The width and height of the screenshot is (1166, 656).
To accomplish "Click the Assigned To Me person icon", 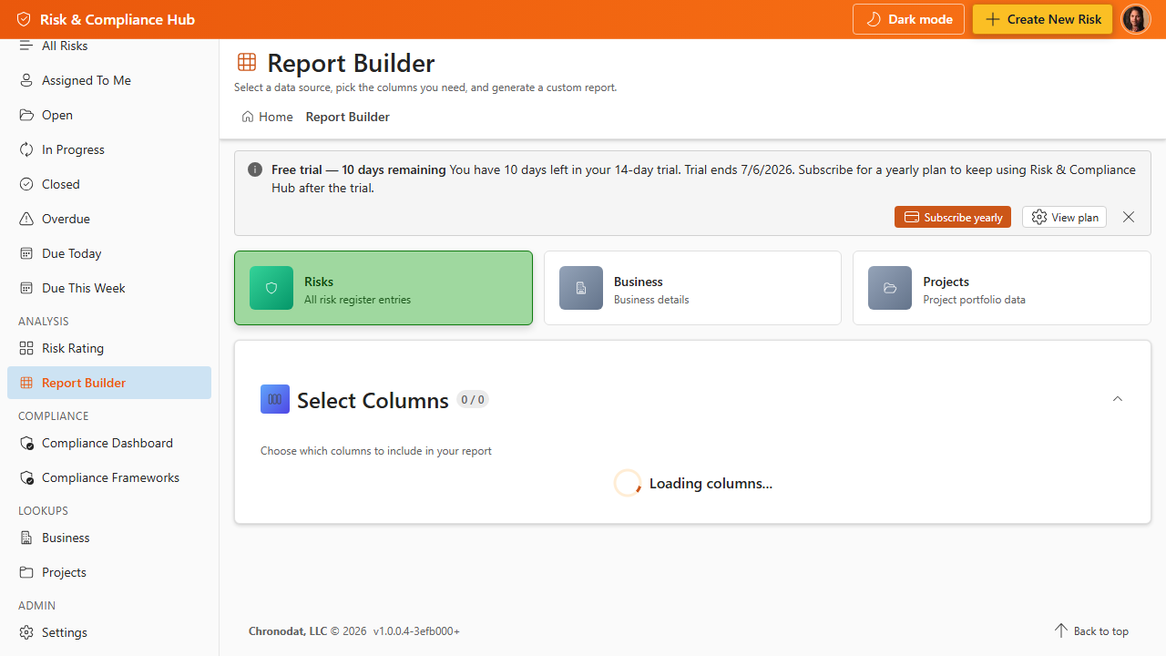I will click(26, 80).
